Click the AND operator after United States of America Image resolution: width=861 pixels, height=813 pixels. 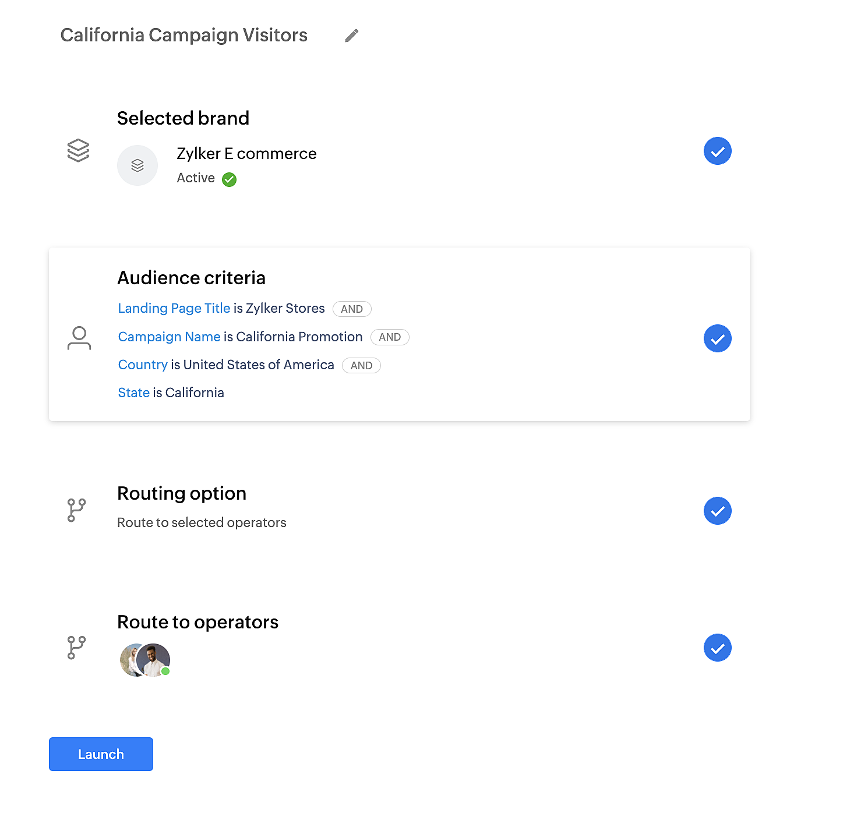[361, 366]
